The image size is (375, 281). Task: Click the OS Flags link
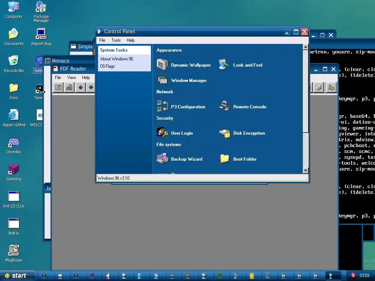pos(107,66)
